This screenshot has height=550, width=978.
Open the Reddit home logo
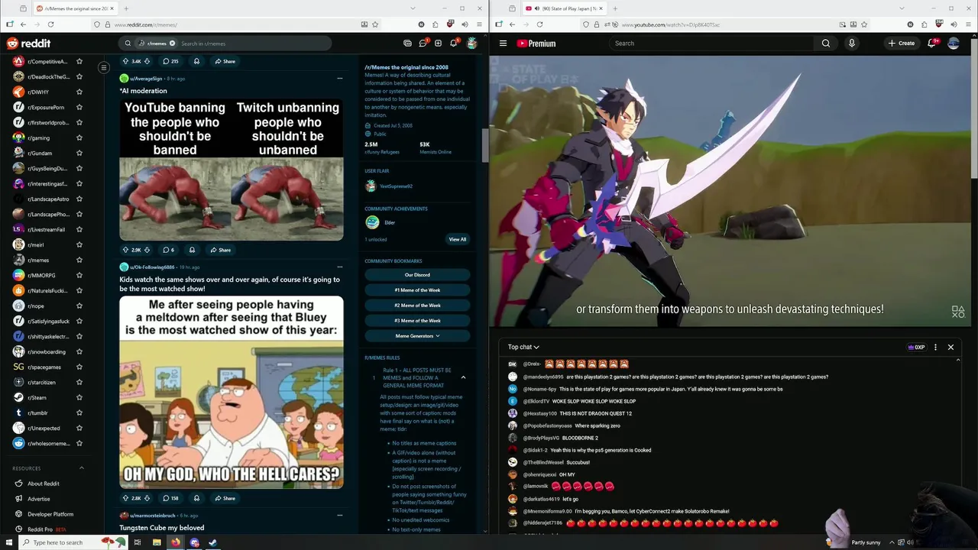point(28,44)
